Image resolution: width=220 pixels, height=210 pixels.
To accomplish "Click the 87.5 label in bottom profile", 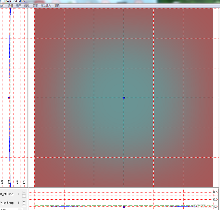I will 215,192.
